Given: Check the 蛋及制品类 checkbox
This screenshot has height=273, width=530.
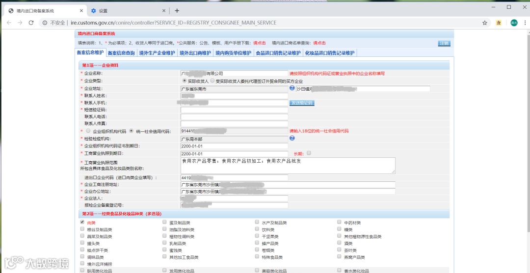Looking at the screenshot, I should (164, 222).
